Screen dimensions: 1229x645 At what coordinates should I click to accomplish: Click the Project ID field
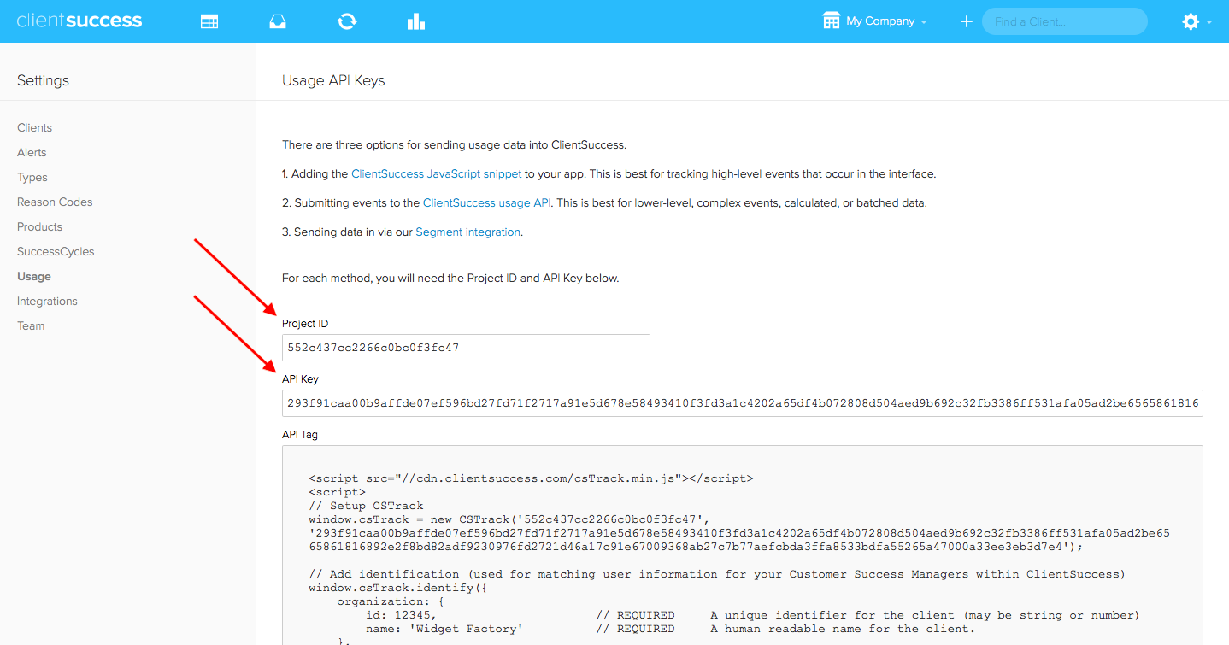coord(466,348)
